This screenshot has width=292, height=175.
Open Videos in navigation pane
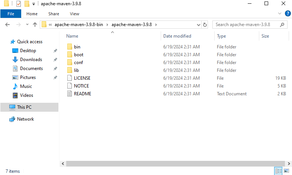[x=26, y=95]
